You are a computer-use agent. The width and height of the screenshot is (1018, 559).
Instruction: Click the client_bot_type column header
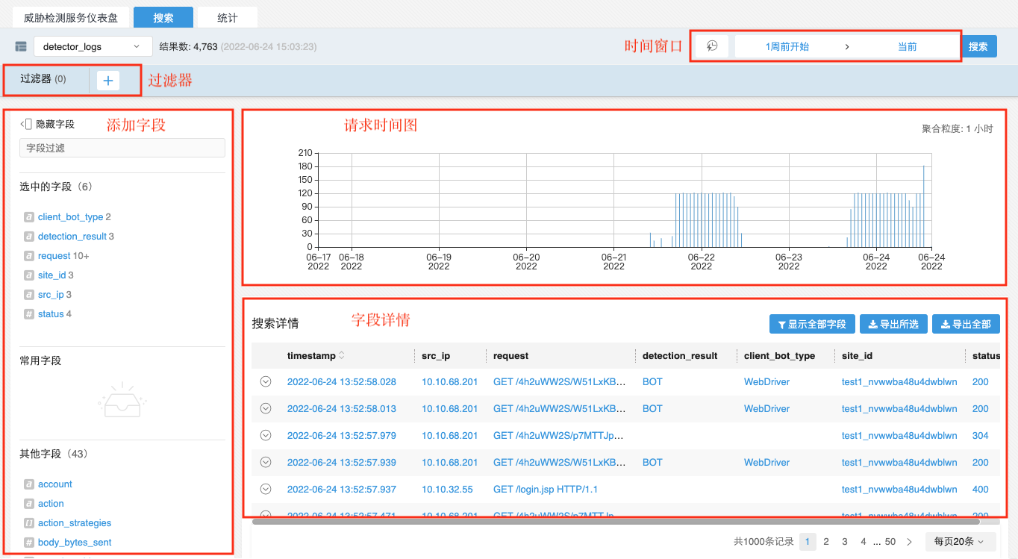pos(779,356)
